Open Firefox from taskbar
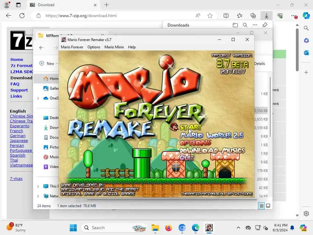313x235 pixels. [x=169, y=228]
